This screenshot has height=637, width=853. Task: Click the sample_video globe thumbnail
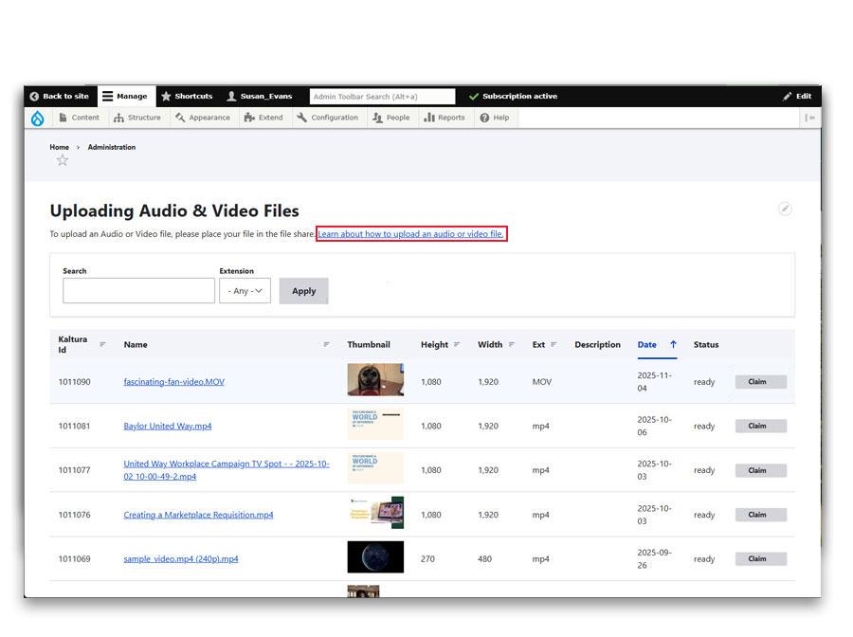click(x=375, y=556)
